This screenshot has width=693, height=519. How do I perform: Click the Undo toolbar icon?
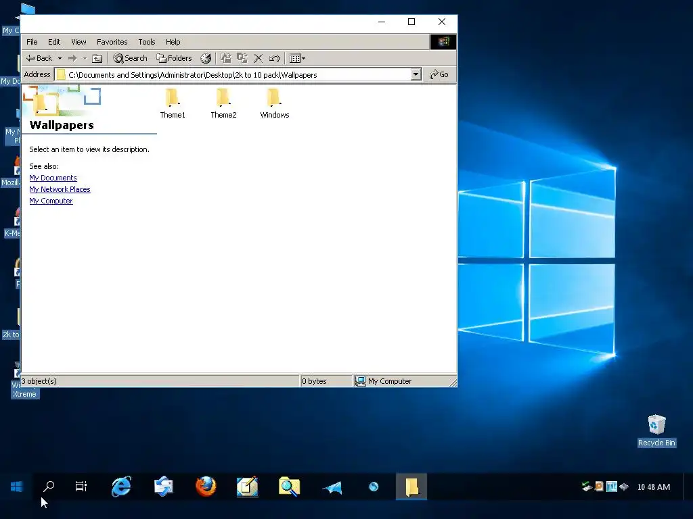[x=274, y=58]
